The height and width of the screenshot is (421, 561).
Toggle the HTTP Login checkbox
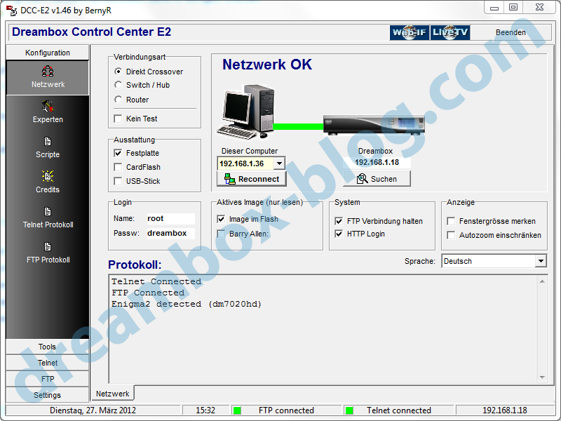(339, 234)
